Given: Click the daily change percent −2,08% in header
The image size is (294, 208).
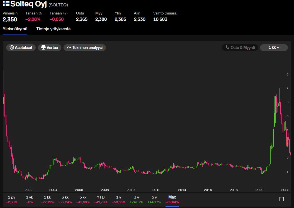Looking at the screenshot, I should point(33,19).
